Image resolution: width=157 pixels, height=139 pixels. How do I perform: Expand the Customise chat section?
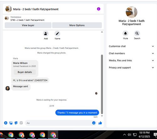pos(132,46)
